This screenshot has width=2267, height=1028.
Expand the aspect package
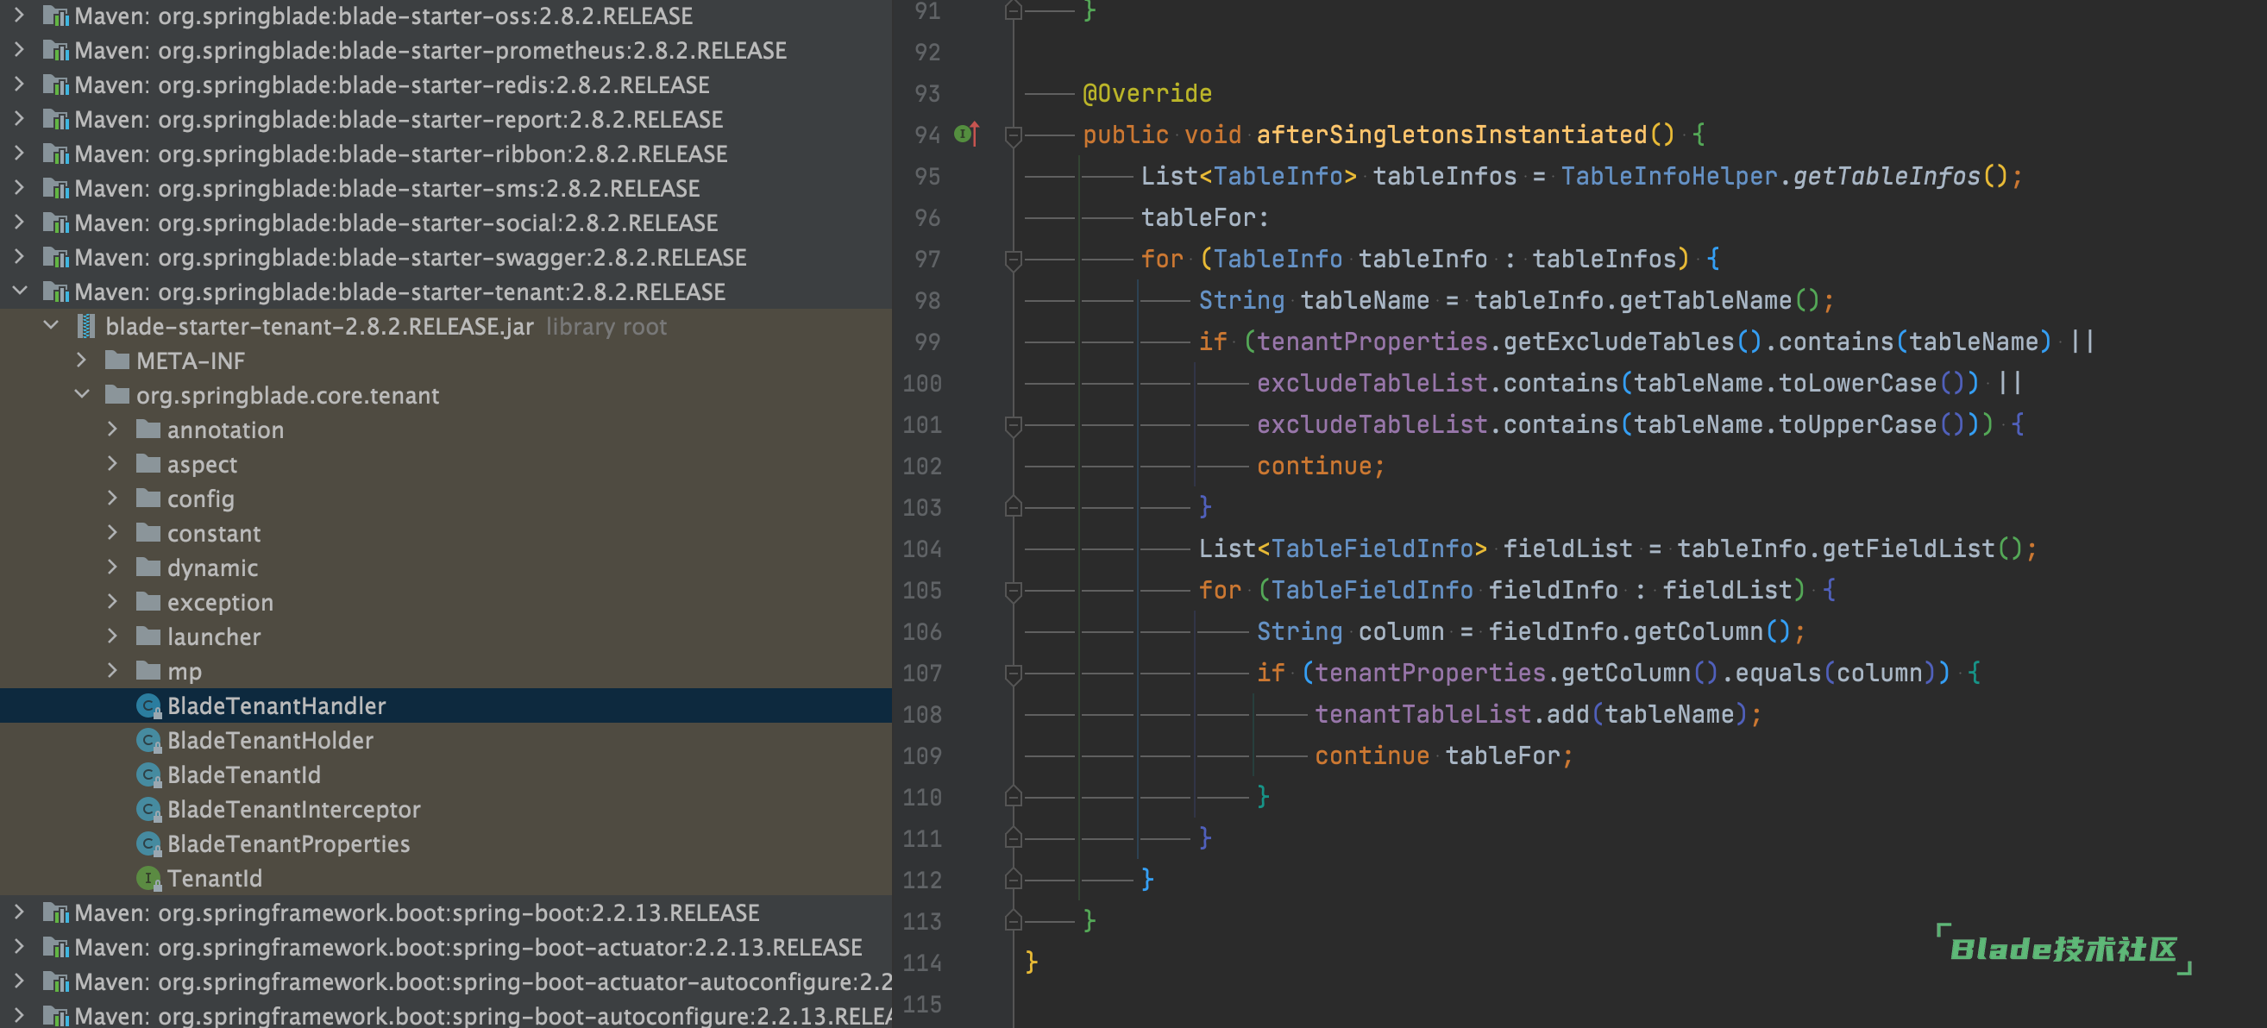(113, 463)
